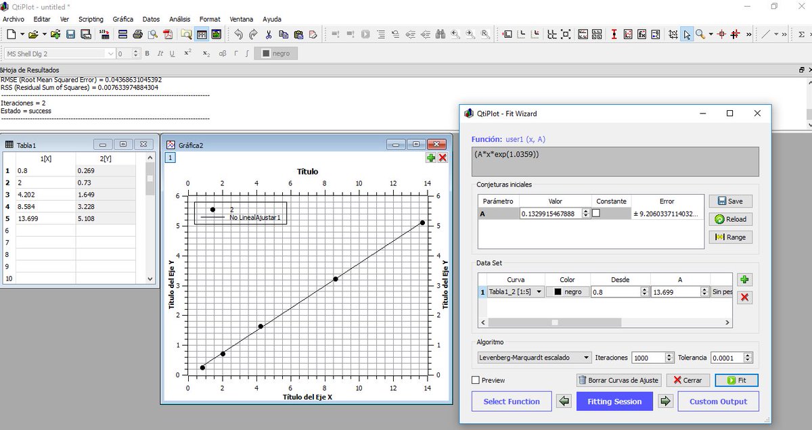The height and width of the screenshot is (430, 812).
Task: Click the Save project floppy disk icon
Action: 70,34
